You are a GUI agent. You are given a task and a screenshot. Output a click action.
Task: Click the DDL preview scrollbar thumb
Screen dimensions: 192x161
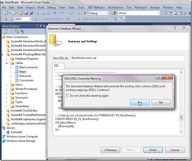(x=181, y=117)
